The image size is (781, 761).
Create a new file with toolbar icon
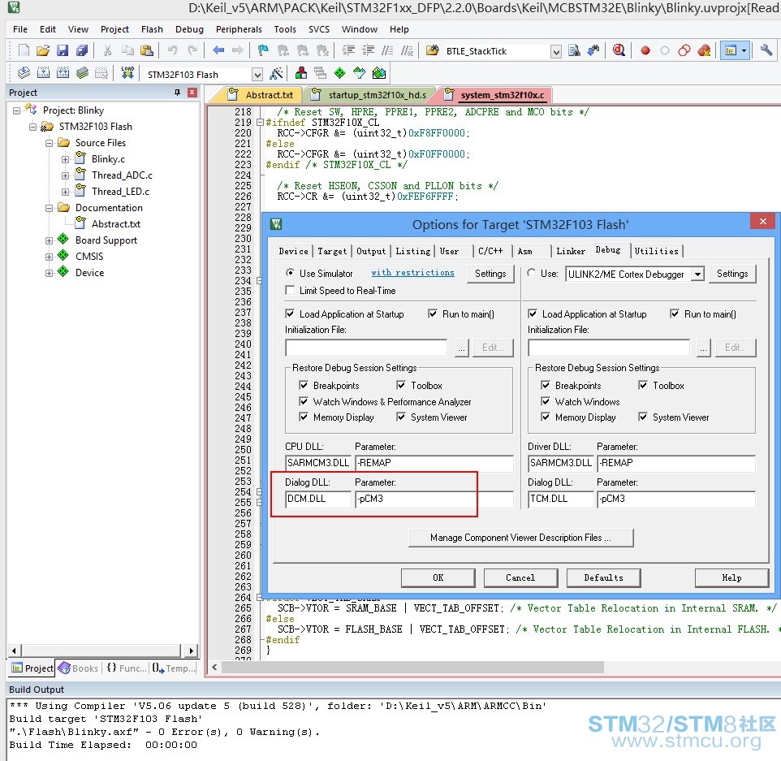(x=24, y=50)
